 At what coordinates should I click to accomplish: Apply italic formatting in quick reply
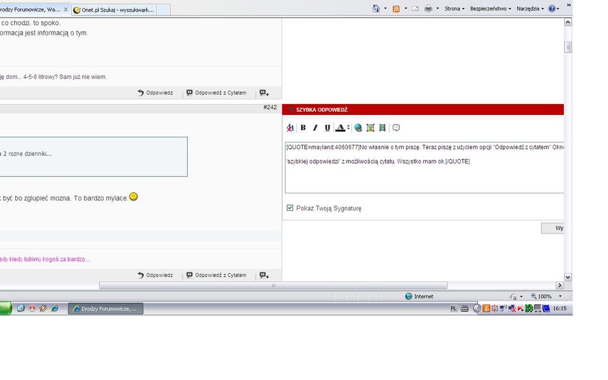point(315,128)
